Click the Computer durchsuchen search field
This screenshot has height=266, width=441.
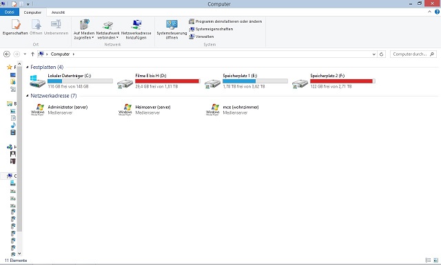pos(413,54)
